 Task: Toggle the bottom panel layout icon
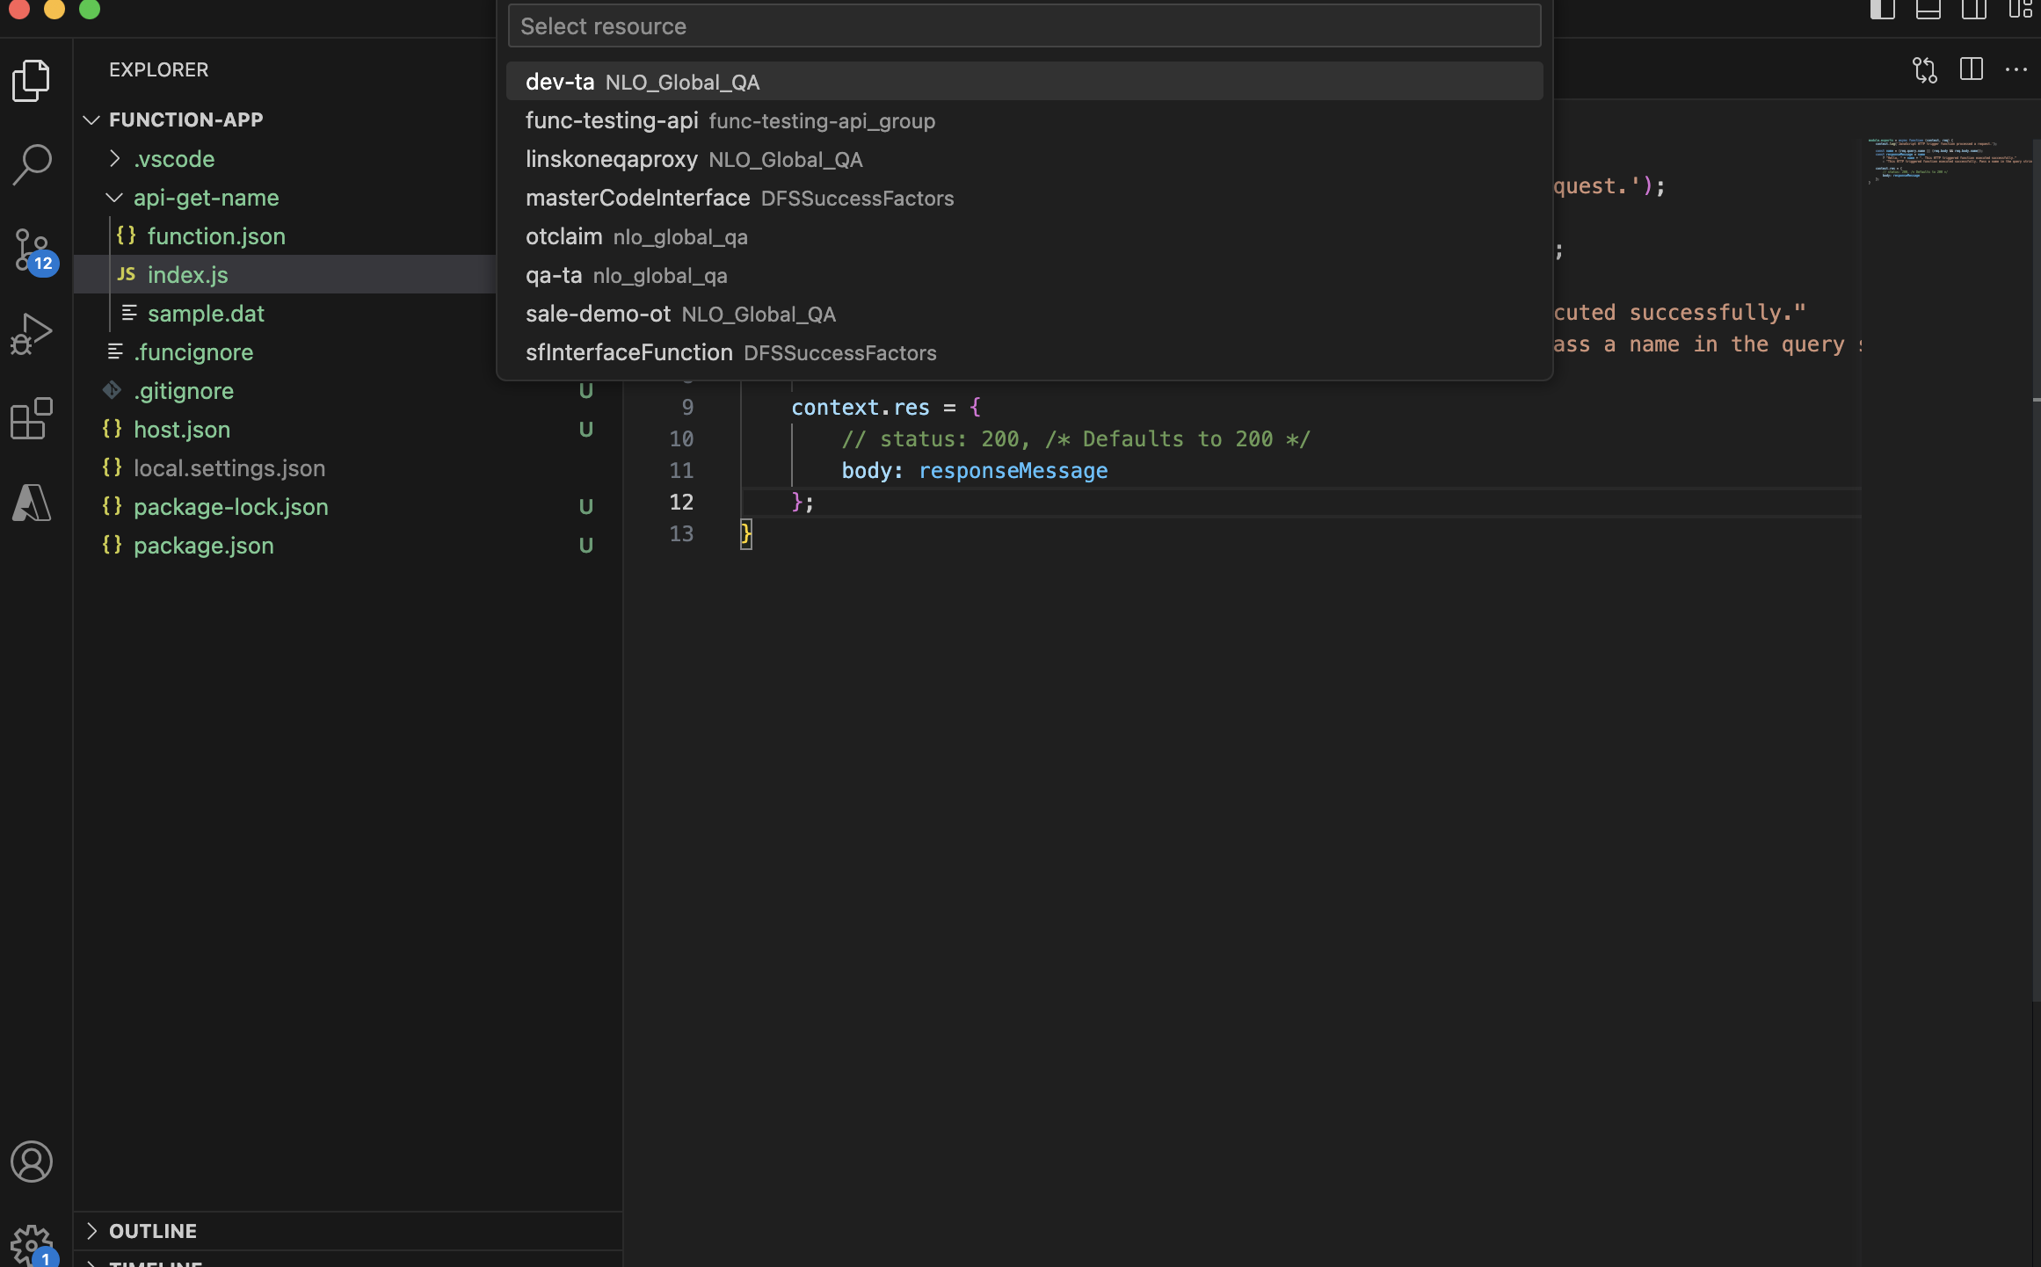point(1928,10)
